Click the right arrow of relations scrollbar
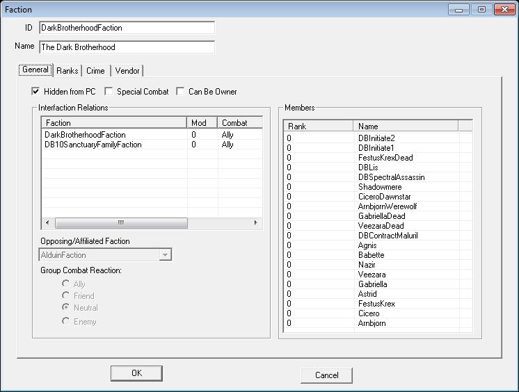519x392 pixels. (255, 222)
